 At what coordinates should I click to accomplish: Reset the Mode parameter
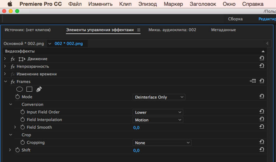pos(262,96)
